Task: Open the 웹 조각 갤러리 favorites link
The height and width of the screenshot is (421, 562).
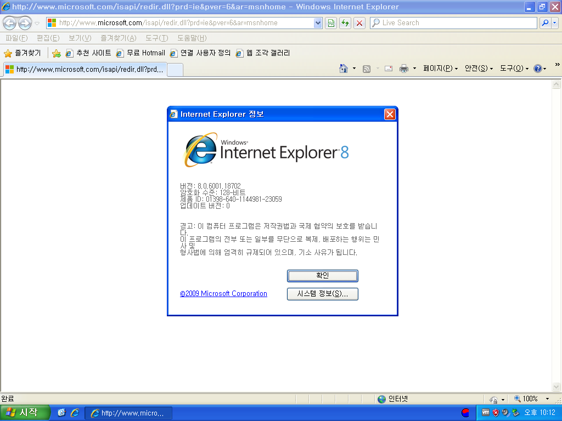Action: 263,53
